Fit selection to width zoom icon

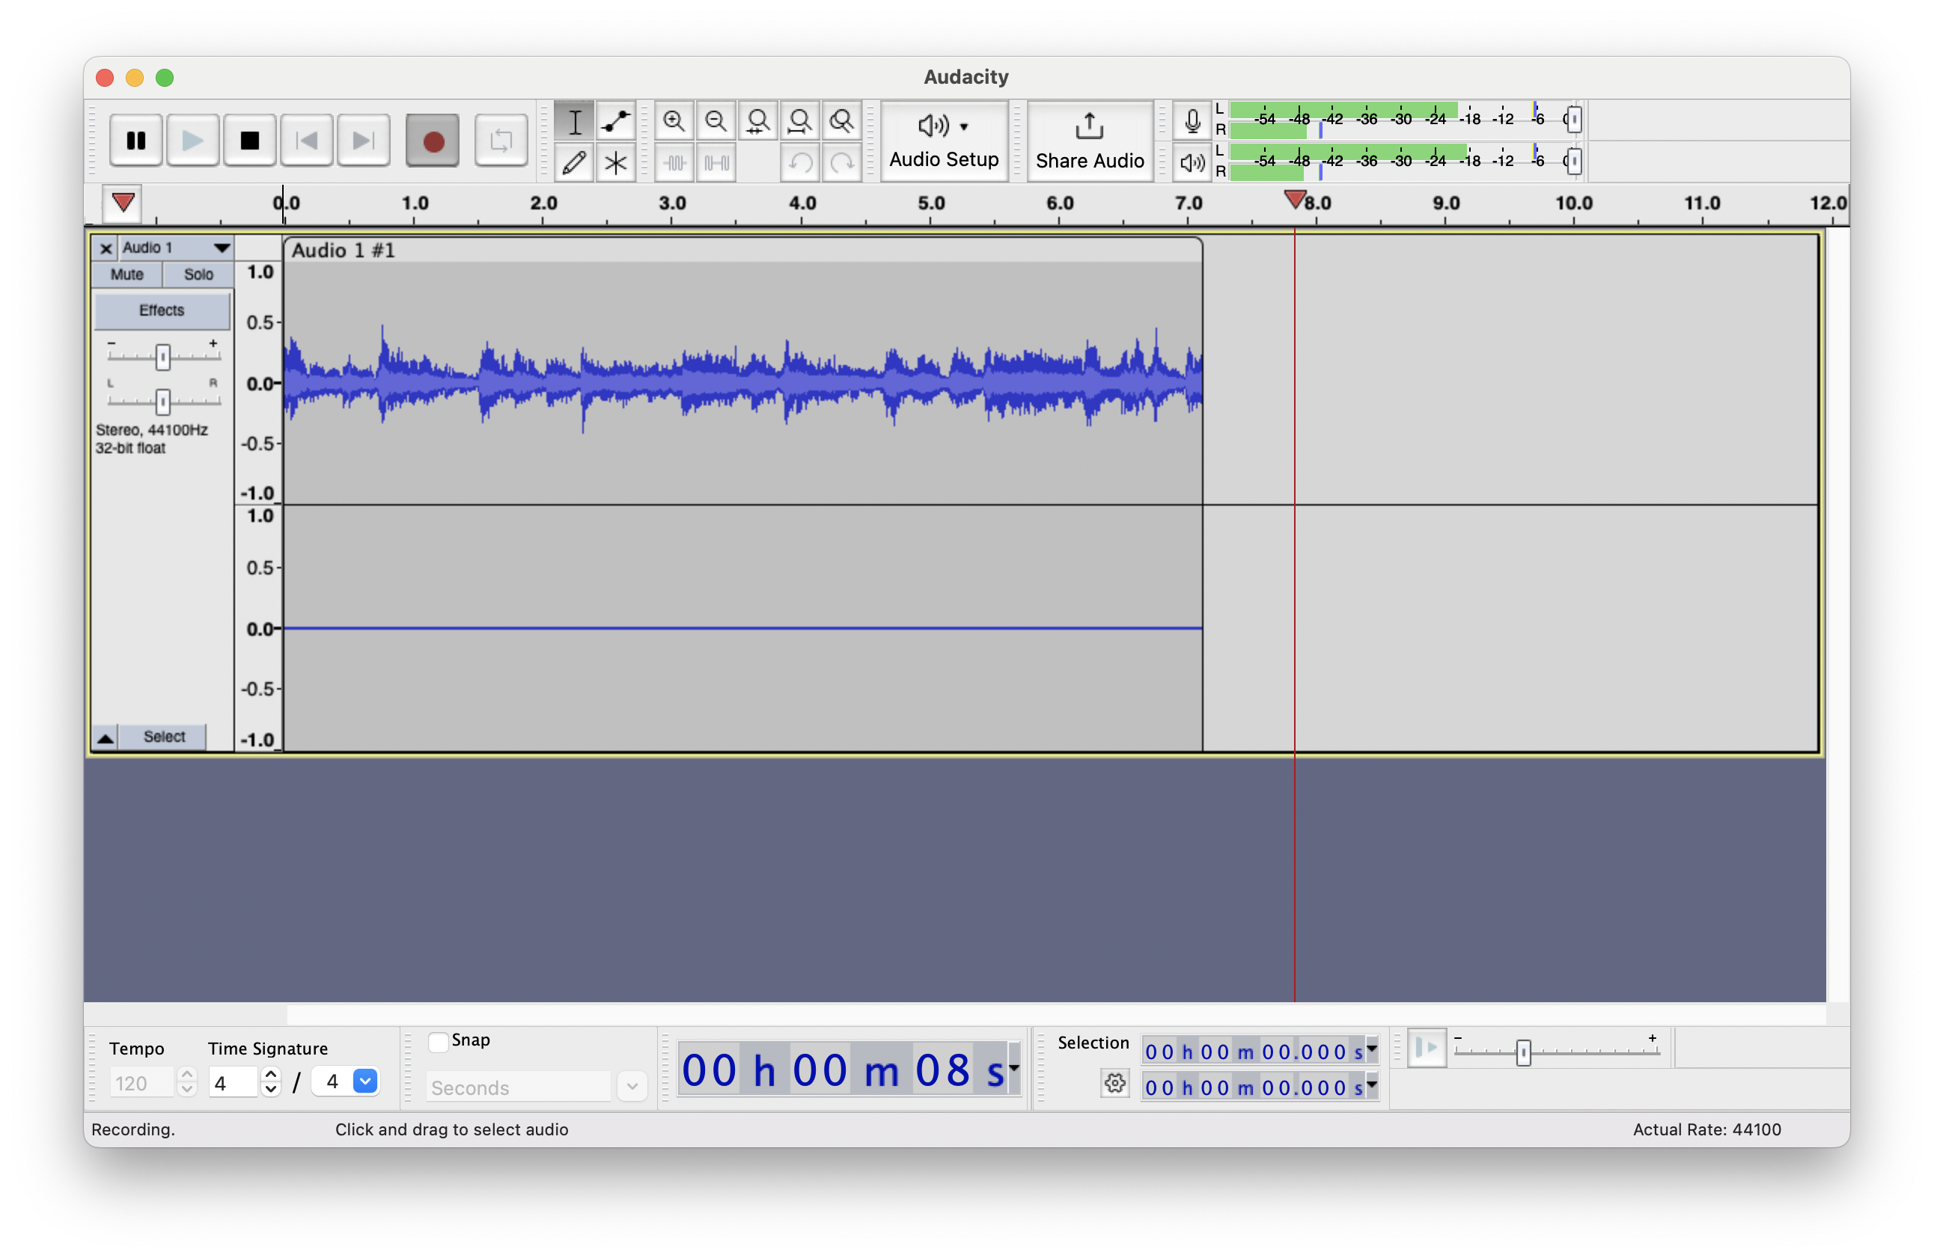[758, 122]
